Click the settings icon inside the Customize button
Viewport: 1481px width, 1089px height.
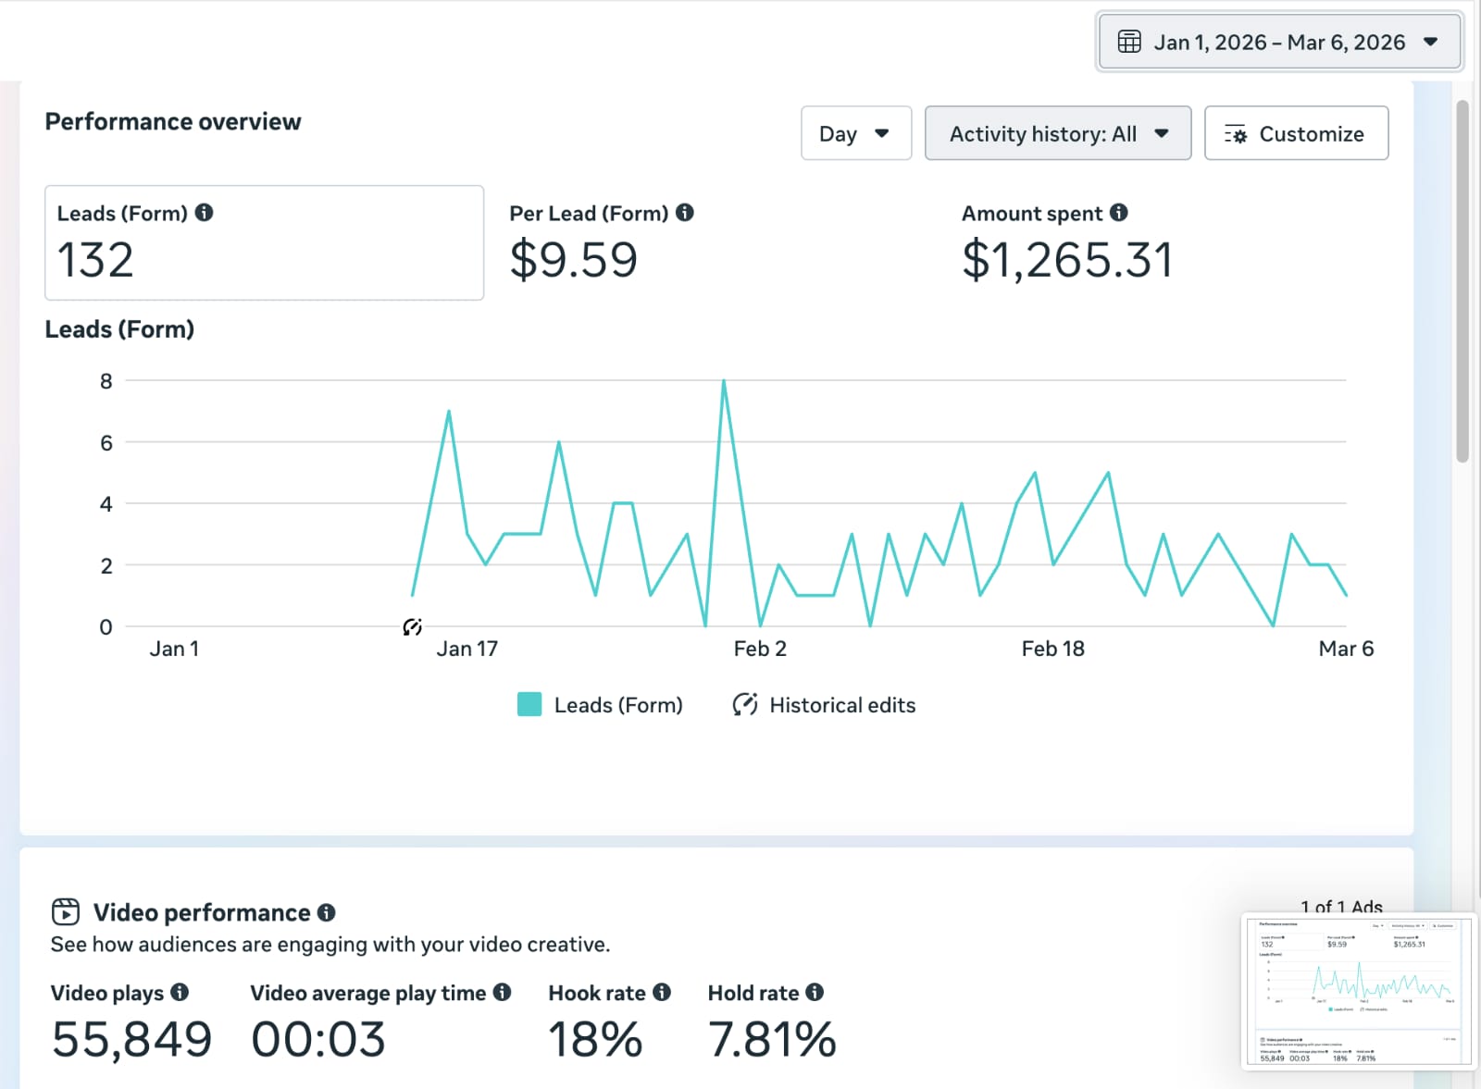[1238, 133]
